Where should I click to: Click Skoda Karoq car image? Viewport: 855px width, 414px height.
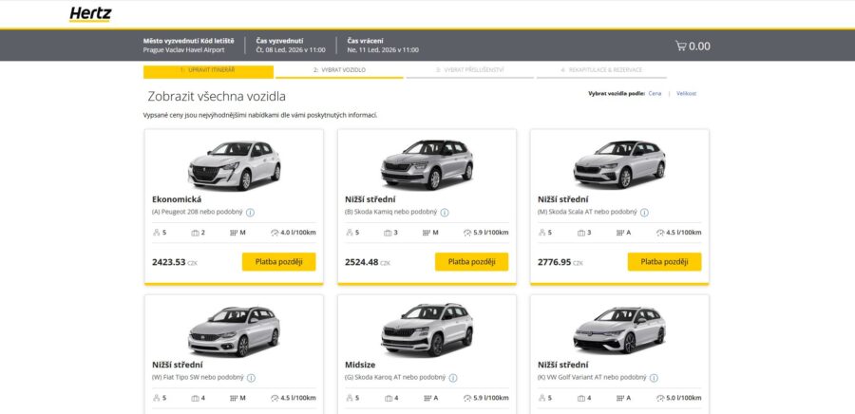427,330
